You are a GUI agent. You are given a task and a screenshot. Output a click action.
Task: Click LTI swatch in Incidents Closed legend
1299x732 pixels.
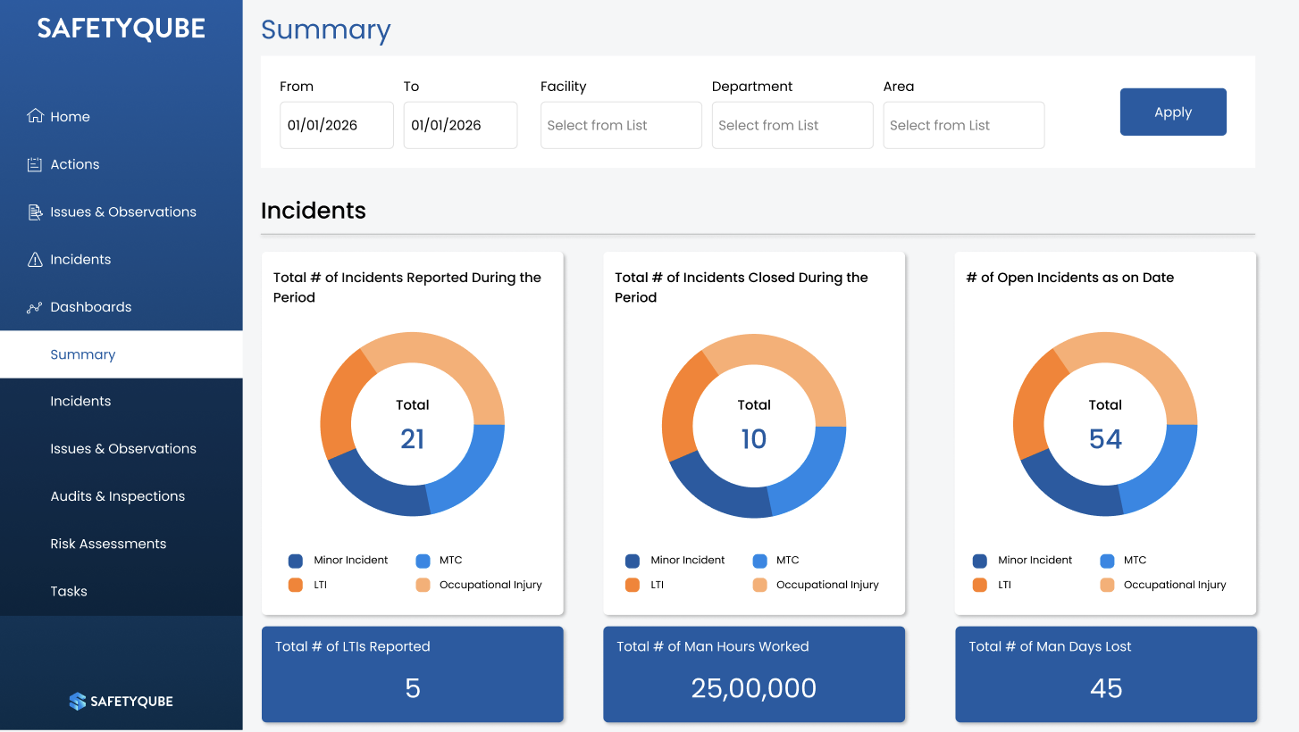(x=633, y=586)
